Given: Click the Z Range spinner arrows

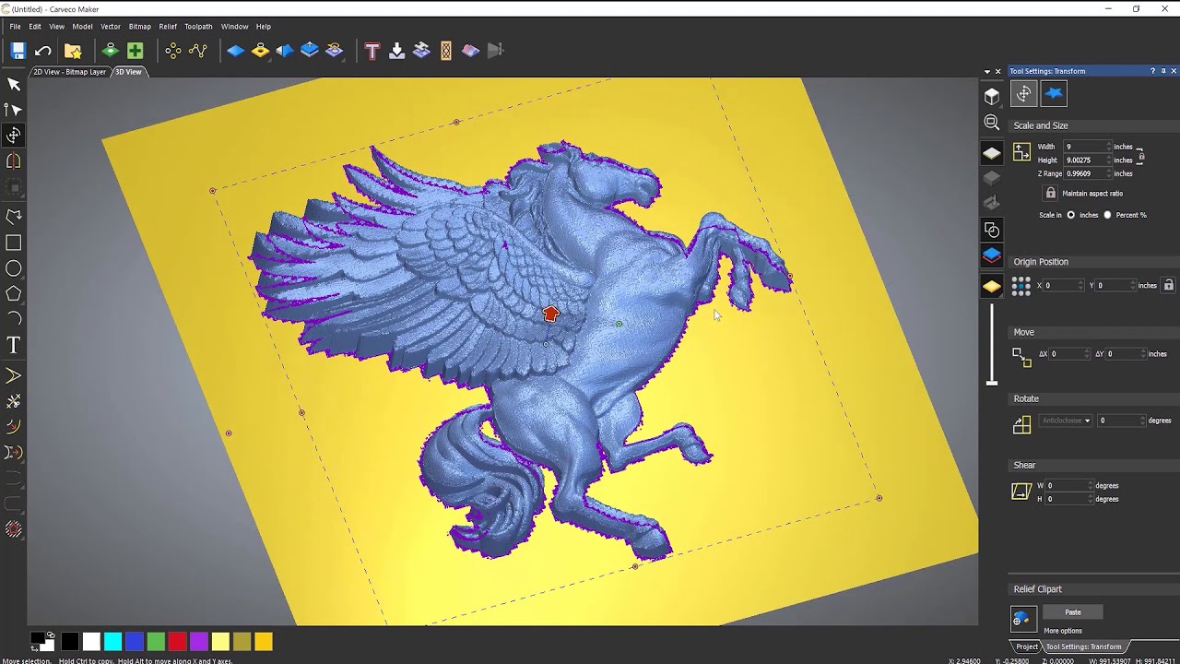Looking at the screenshot, I should pos(1109,173).
